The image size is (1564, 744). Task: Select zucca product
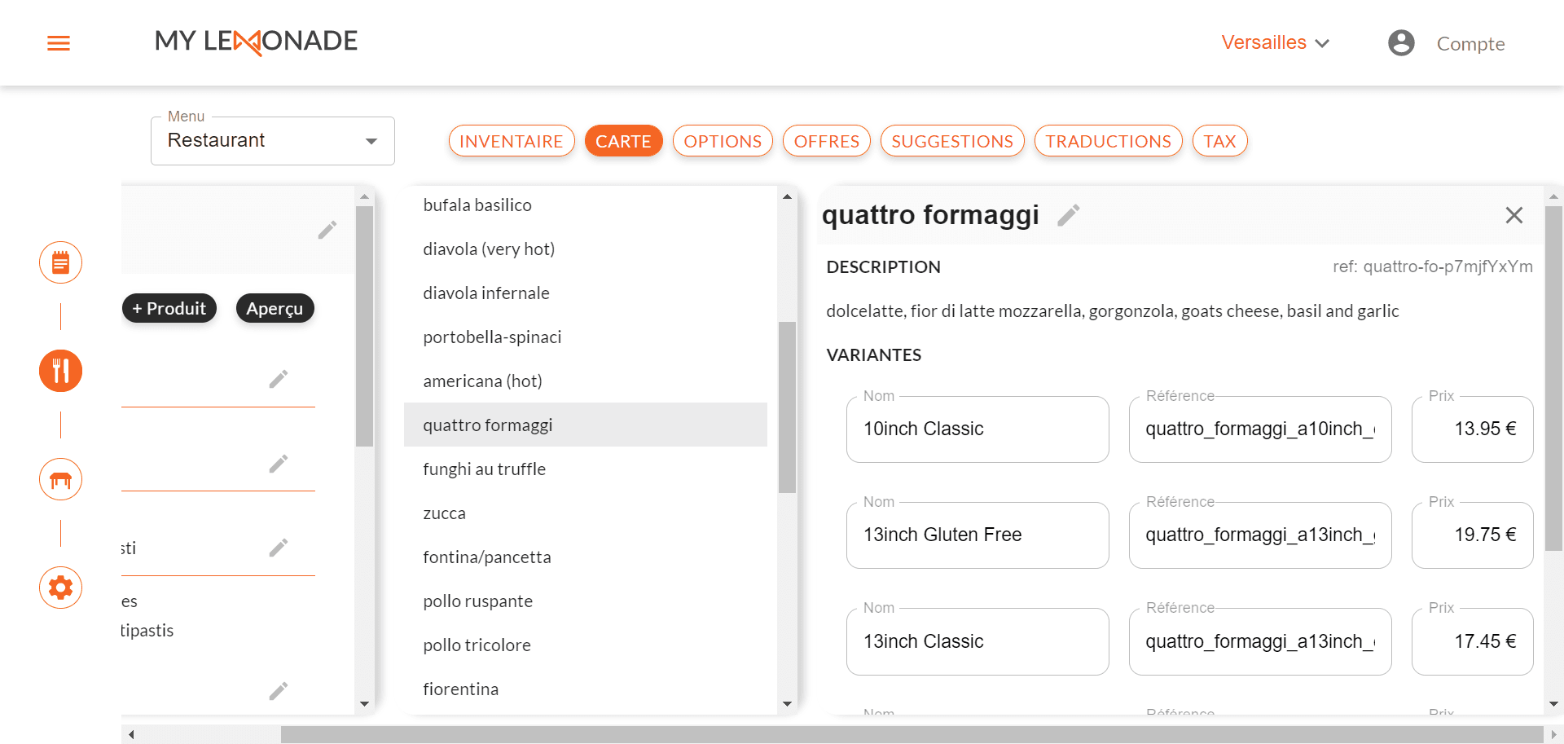coord(586,513)
